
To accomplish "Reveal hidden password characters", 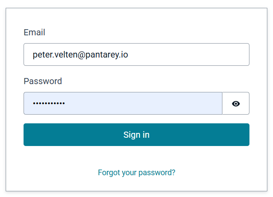I will click(236, 104).
